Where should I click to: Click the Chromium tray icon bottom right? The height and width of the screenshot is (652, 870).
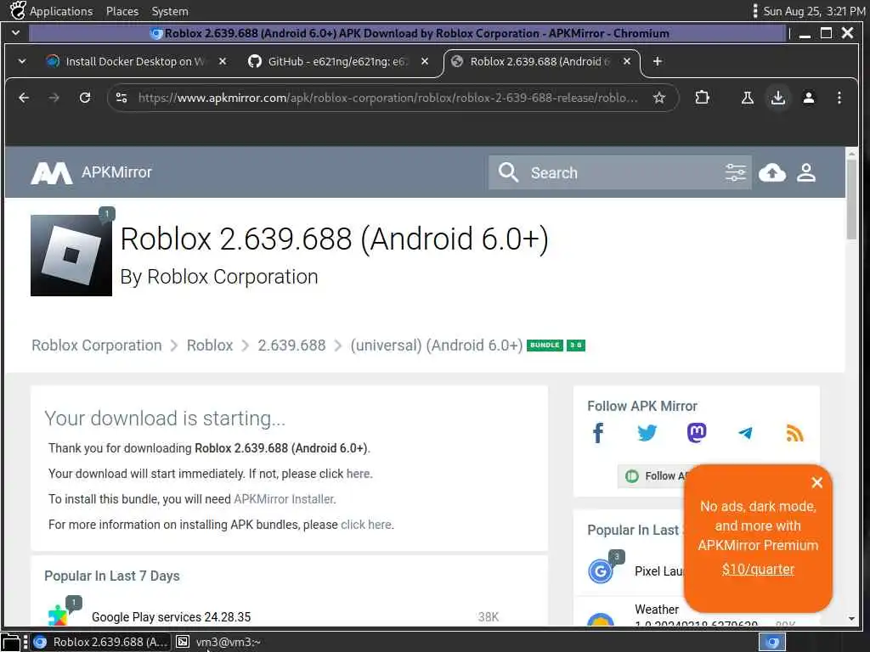[x=772, y=642]
